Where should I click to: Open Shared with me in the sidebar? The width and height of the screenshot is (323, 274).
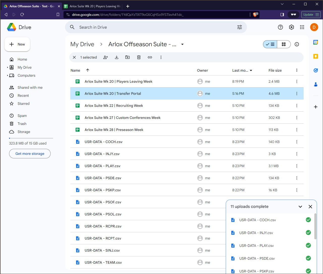point(30,87)
